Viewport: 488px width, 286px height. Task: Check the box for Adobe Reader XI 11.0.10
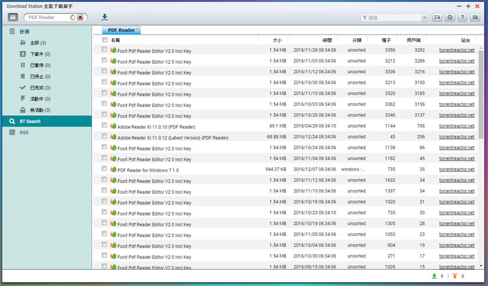point(104,125)
